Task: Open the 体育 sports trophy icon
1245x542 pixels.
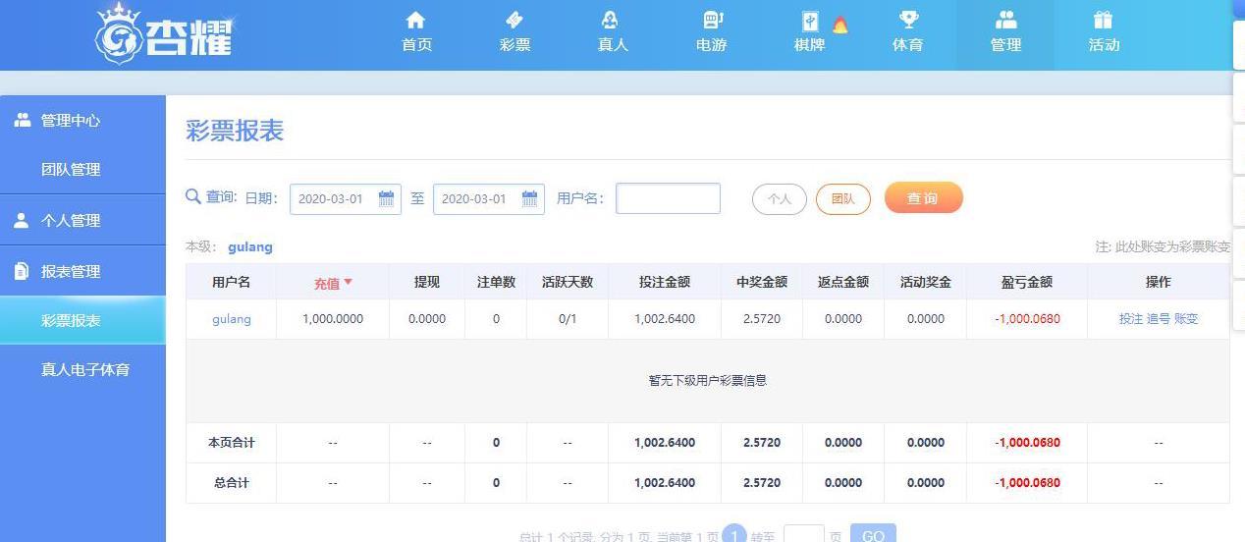Action: coord(908,21)
